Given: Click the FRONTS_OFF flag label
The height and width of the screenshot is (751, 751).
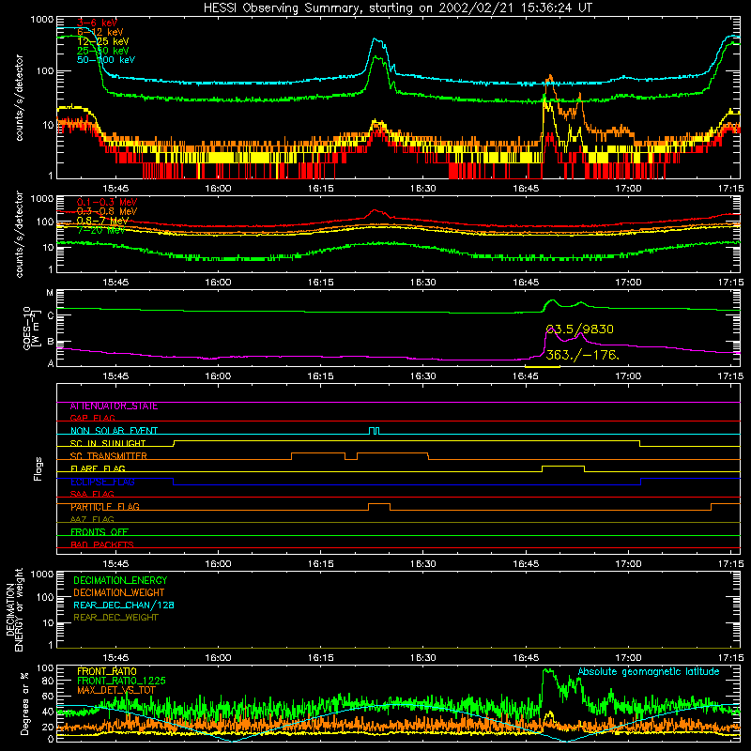Looking at the screenshot, I should tap(100, 532).
